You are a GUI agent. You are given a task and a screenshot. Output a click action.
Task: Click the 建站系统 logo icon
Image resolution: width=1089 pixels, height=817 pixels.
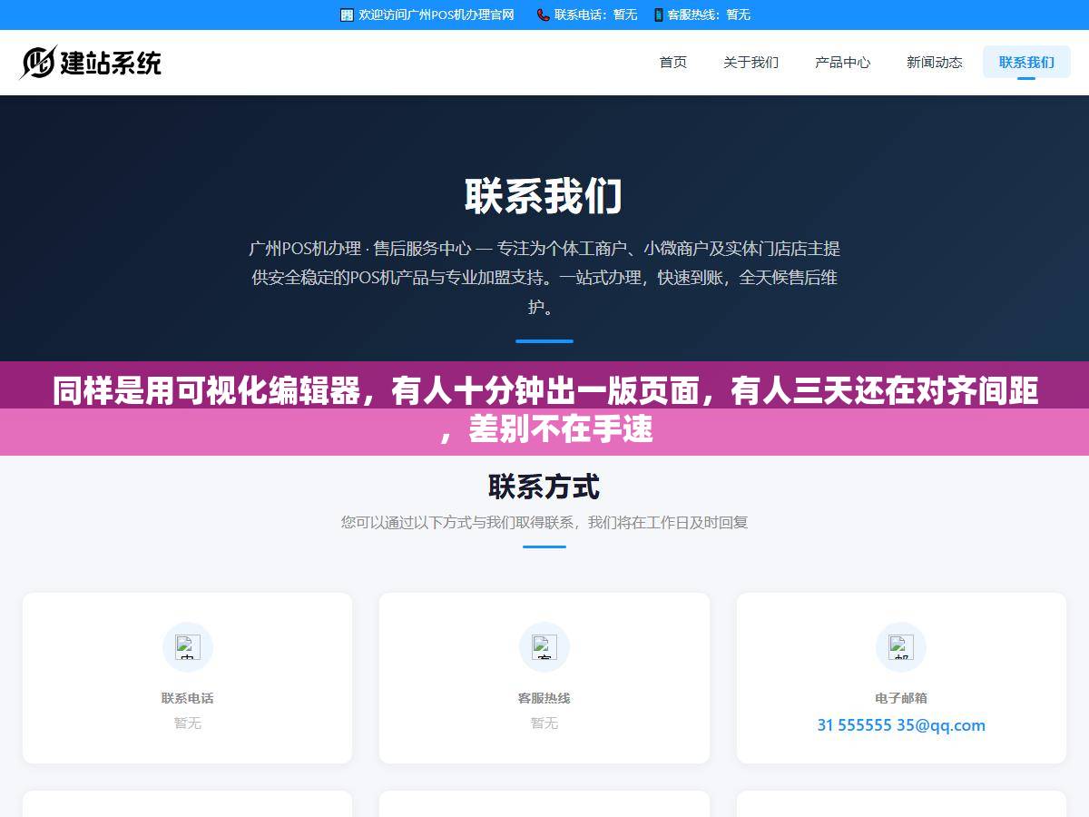point(38,63)
